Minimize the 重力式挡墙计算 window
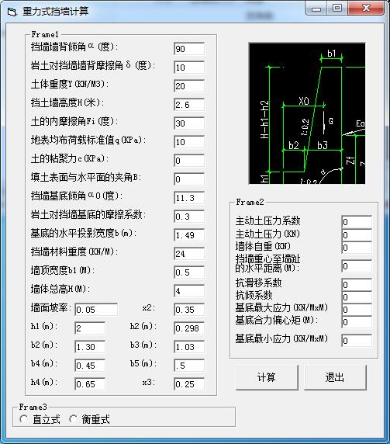The image size is (390, 444). click(x=316, y=8)
